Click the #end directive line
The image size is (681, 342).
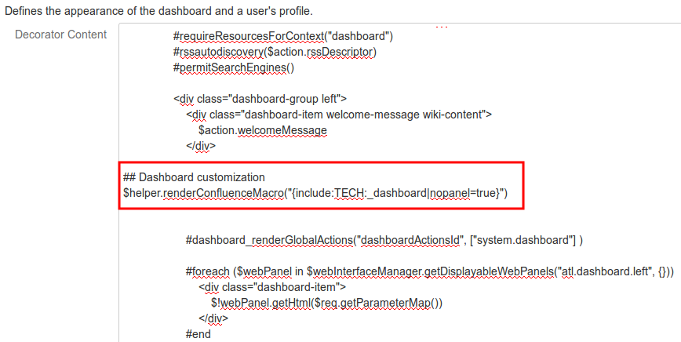(x=198, y=334)
